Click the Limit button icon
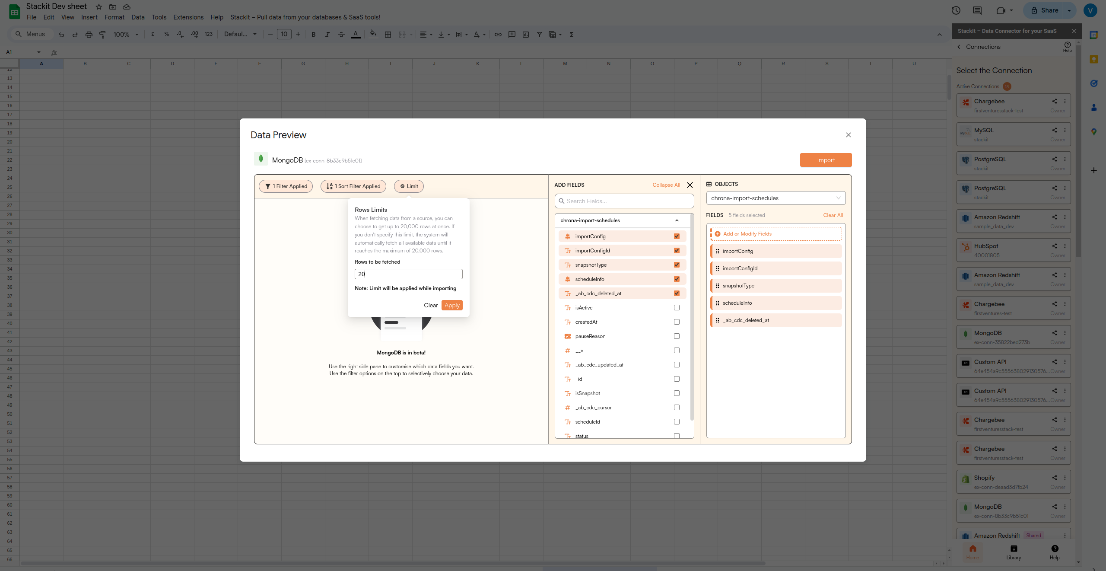The width and height of the screenshot is (1106, 571). 402,186
